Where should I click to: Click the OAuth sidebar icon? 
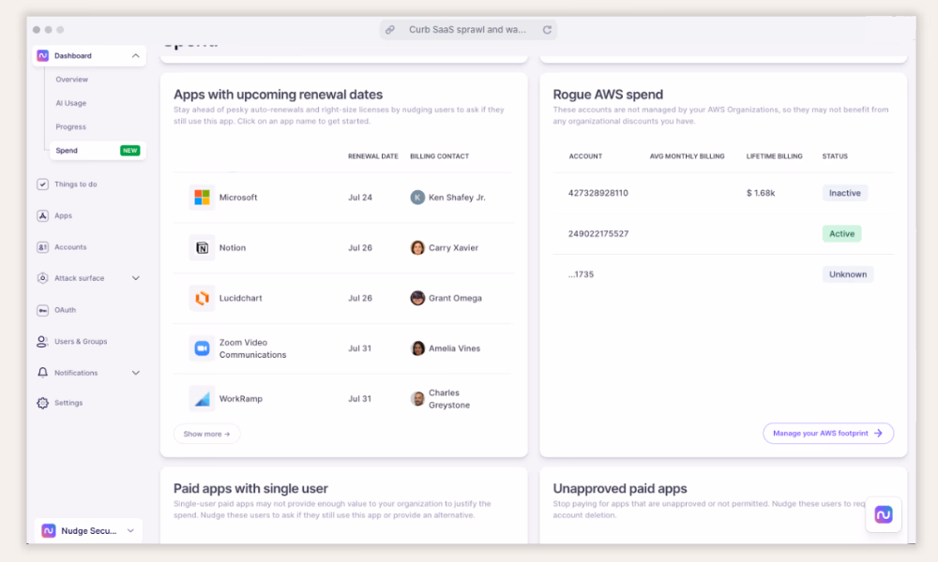42,310
